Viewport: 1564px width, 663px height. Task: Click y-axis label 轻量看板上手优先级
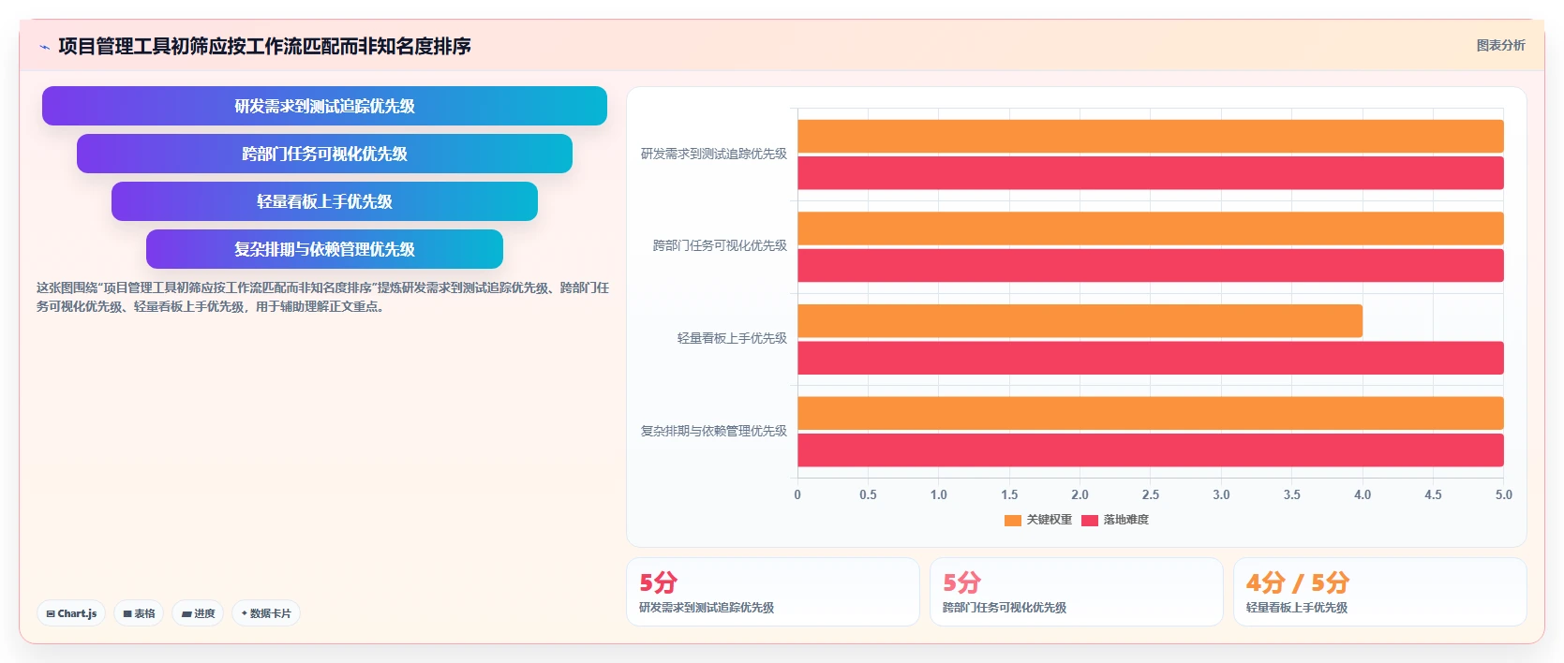click(732, 338)
